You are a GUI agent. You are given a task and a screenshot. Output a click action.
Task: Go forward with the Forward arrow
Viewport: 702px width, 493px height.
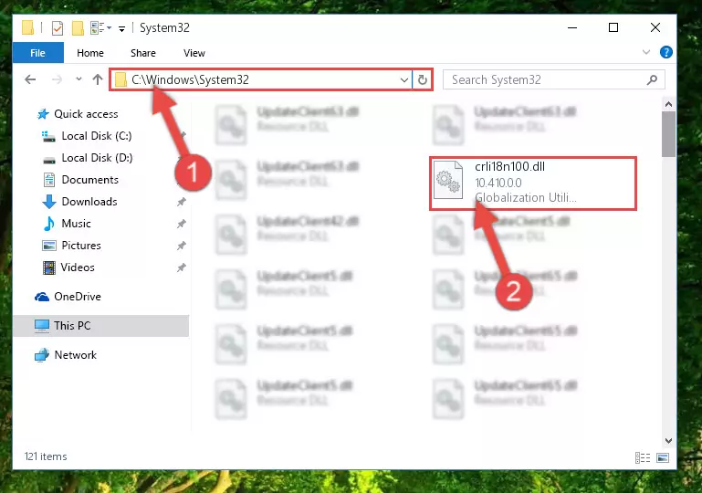[x=57, y=79]
